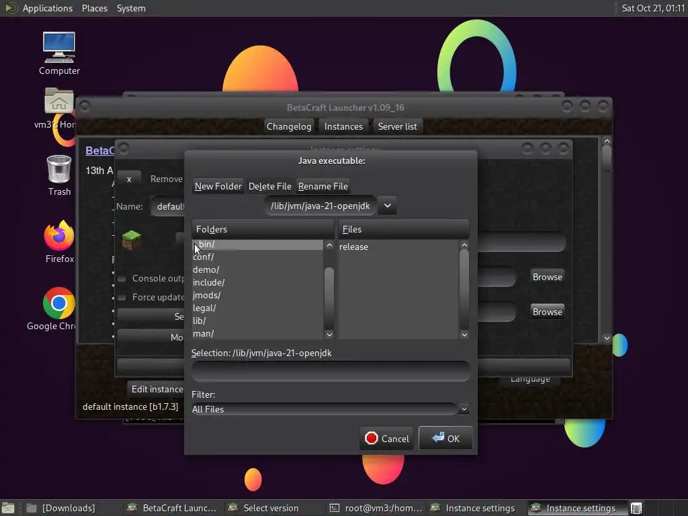Click the Applications menu logo icon

pos(11,8)
